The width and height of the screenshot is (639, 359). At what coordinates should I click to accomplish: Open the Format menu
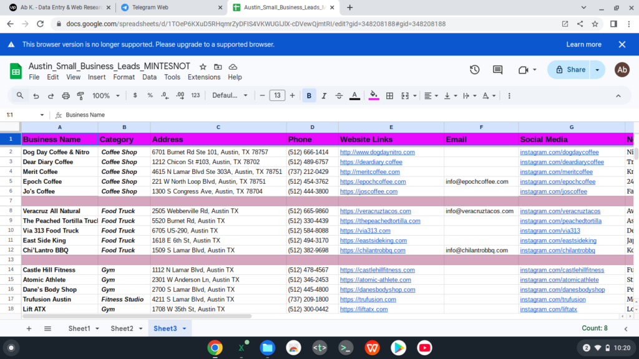click(124, 77)
